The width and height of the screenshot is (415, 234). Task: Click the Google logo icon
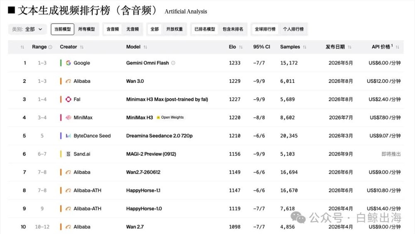68,63
